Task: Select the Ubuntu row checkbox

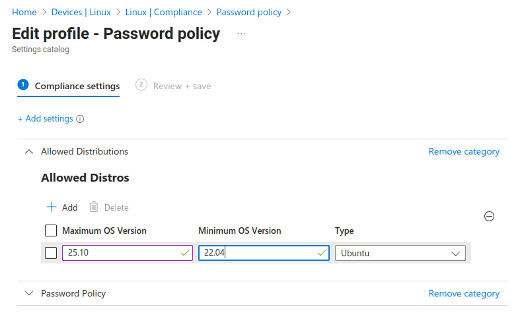Action: (x=51, y=253)
